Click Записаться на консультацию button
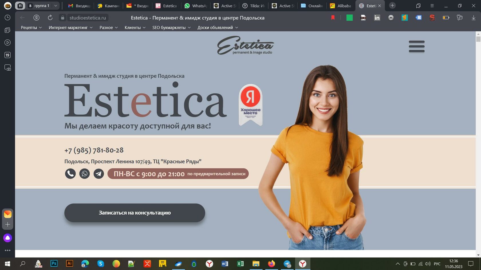The height and width of the screenshot is (270, 481). pyautogui.click(x=135, y=213)
